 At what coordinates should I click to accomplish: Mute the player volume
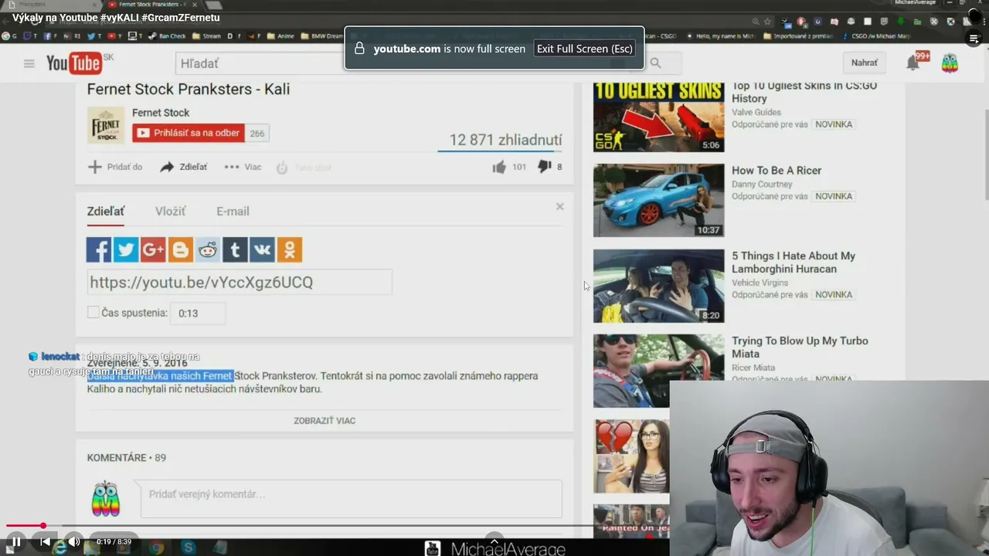[74, 542]
